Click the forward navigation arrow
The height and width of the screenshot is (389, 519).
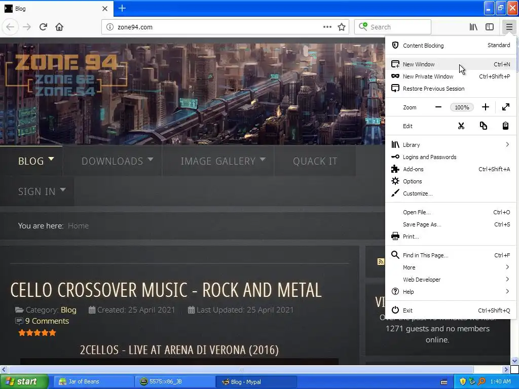(x=27, y=27)
